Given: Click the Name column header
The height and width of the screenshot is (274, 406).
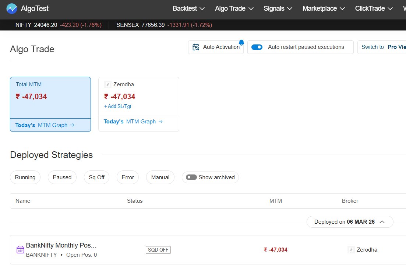Looking at the screenshot, I should pos(23,201).
